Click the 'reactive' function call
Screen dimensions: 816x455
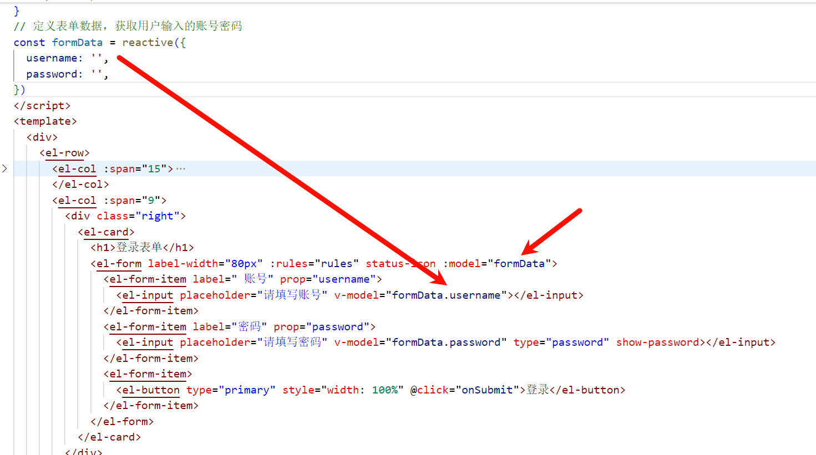(148, 42)
